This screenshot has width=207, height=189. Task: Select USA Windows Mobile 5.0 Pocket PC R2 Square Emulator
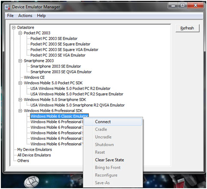pos(77,94)
